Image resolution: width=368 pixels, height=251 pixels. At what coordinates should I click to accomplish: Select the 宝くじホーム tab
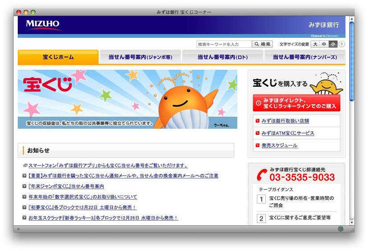pyautogui.click(x=58, y=57)
